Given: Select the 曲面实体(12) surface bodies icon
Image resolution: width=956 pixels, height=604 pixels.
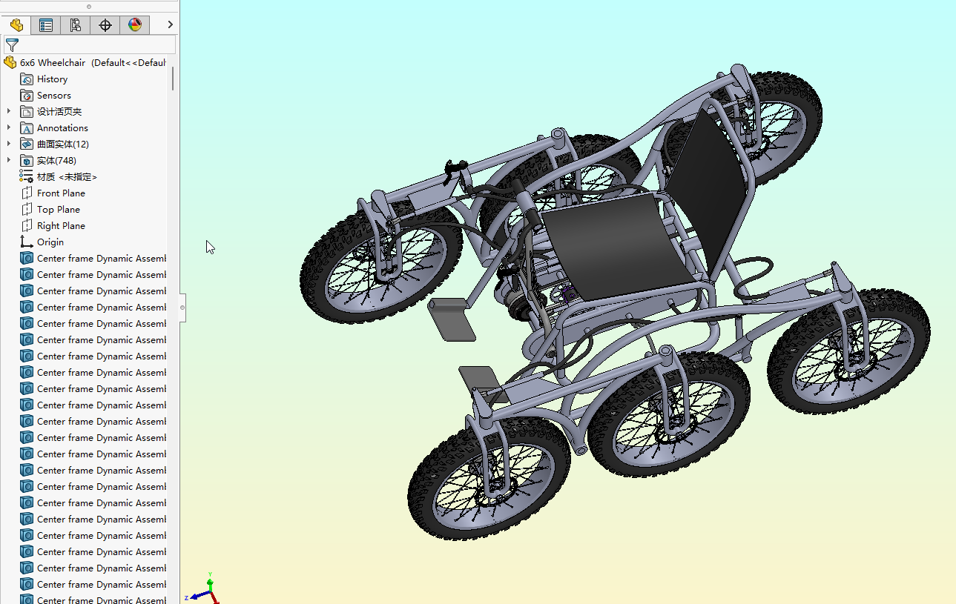Looking at the screenshot, I should pos(27,145).
